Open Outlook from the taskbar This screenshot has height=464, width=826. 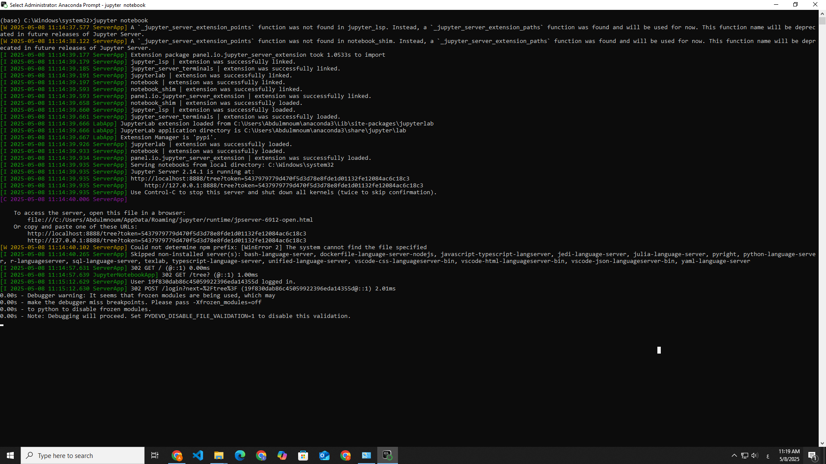pos(324,455)
